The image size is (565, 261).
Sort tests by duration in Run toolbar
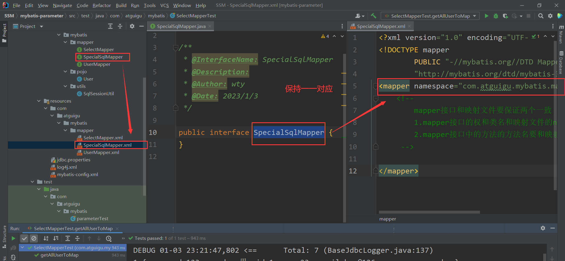[x=56, y=238]
